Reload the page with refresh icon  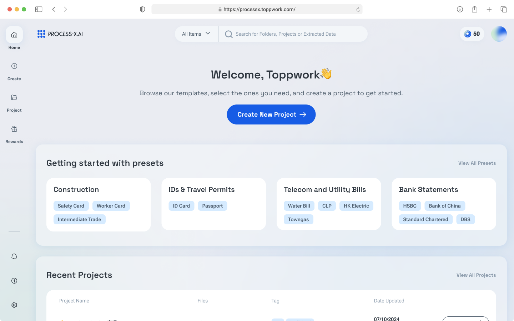pos(358,10)
